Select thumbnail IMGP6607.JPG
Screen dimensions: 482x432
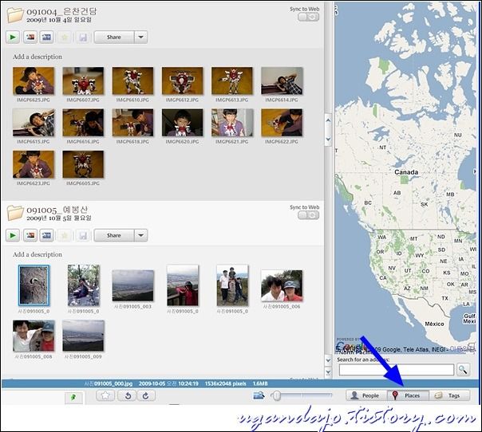[83, 81]
